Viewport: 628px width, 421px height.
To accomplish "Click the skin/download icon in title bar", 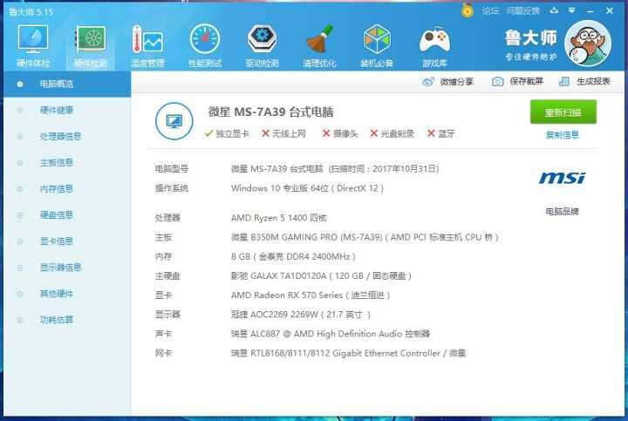I will [554, 10].
